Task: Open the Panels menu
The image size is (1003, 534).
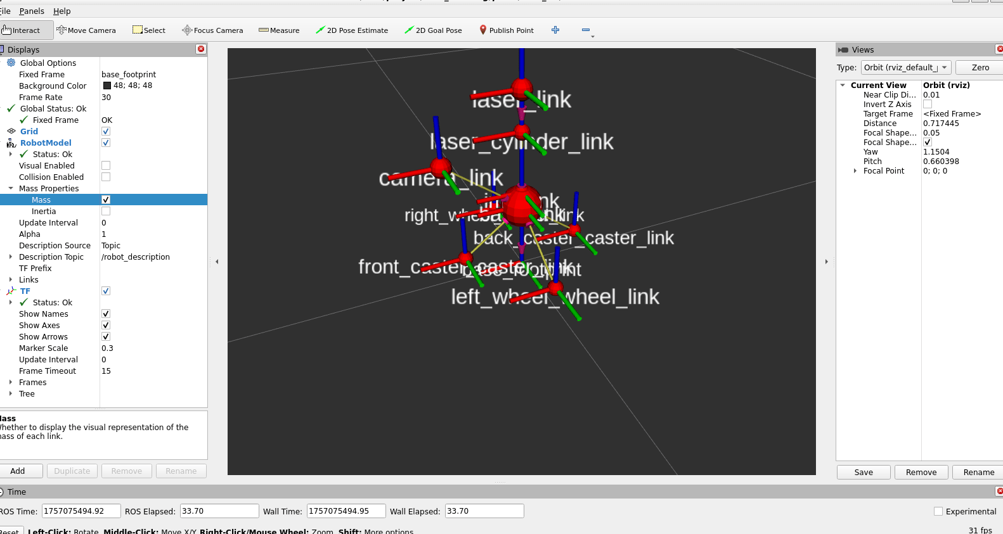Action: [x=32, y=11]
